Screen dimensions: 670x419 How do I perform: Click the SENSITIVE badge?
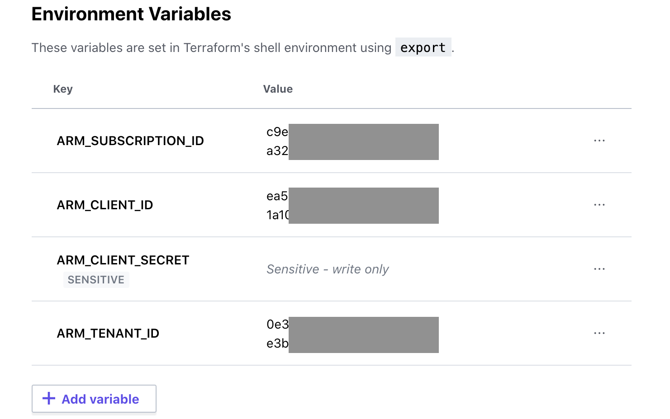(x=96, y=279)
